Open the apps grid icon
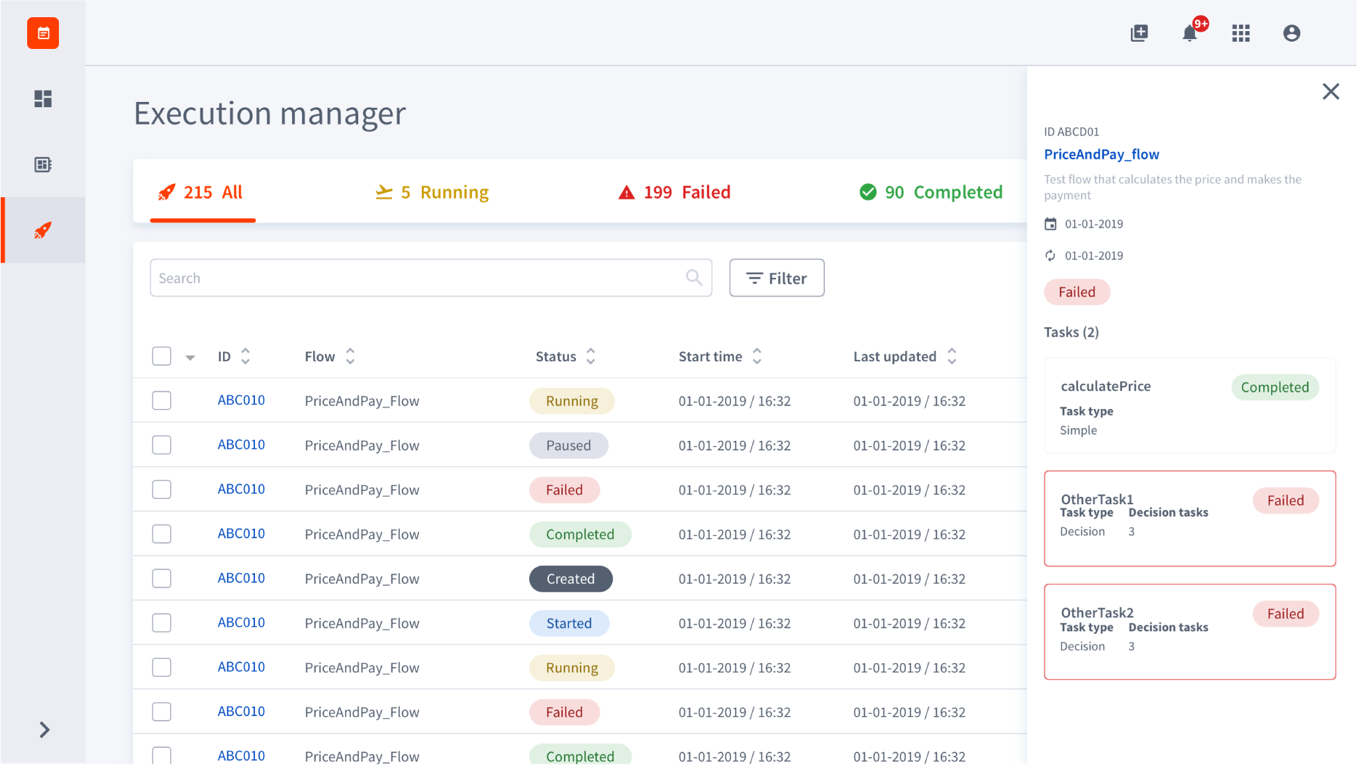The image size is (1358, 765). tap(1241, 33)
